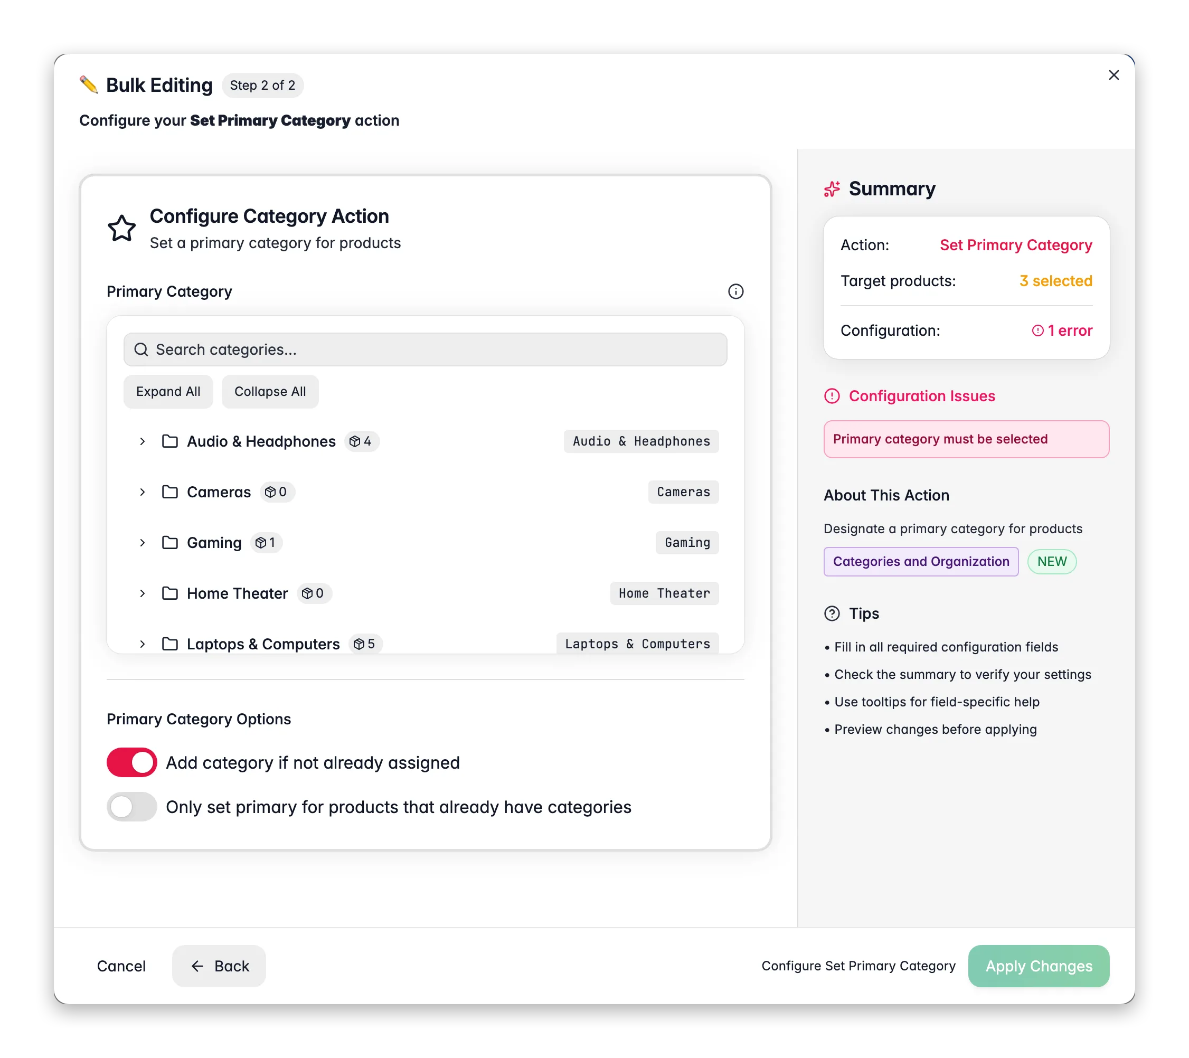Image resolution: width=1189 pixels, height=1058 pixels.
Task: Click the monospace Home Theater path tag
Action: [x=664, y=593]
